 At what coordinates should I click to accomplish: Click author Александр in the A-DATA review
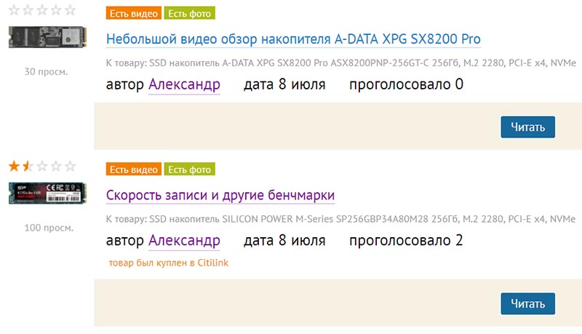click(x=184, y=84)
